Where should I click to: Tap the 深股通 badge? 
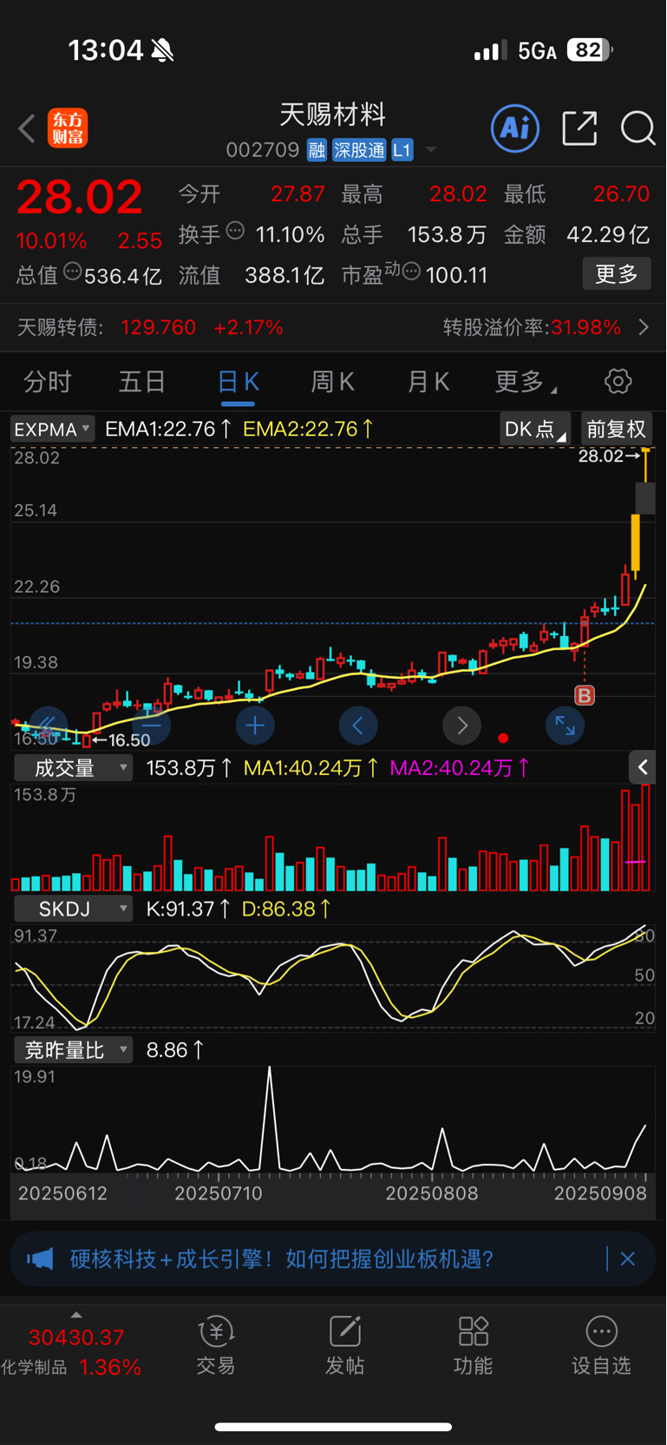point(359,150)
